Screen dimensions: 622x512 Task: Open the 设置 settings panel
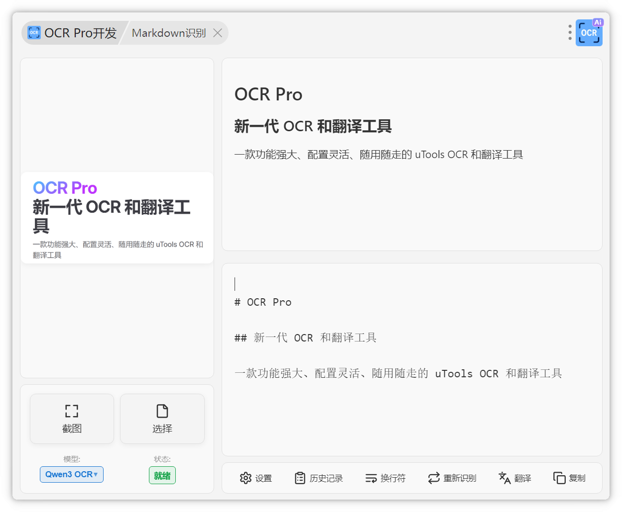click(255, 478)
